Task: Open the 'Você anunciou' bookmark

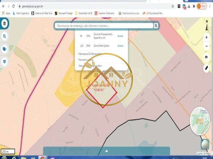Action: [x=129, y=13]
